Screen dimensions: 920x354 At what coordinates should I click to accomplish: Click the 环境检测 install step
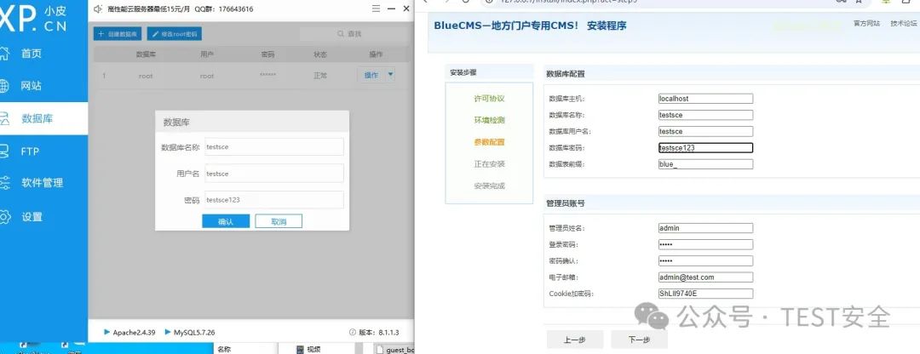[489, 120]
